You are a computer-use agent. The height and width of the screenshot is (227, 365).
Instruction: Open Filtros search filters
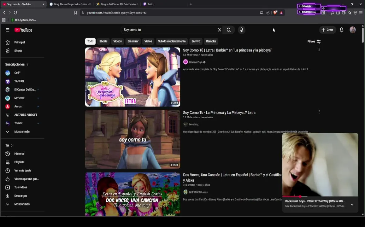[314, 41]
